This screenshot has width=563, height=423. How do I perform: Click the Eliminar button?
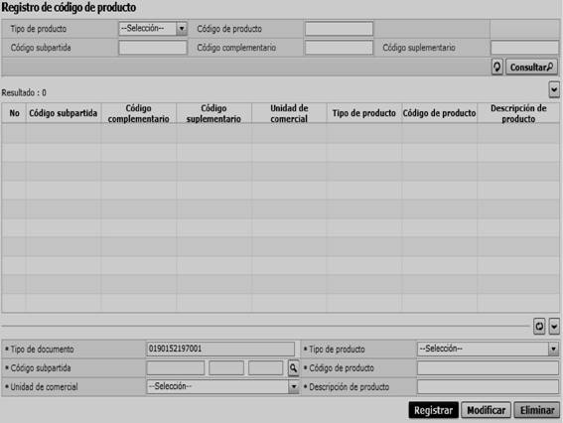pos(537,410)
